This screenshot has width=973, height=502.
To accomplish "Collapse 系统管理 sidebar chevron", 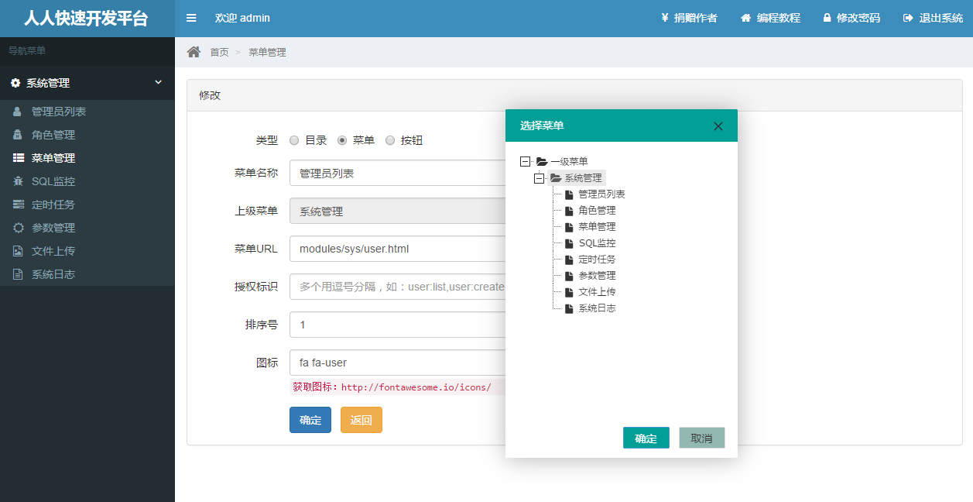I will pos(158,82).
